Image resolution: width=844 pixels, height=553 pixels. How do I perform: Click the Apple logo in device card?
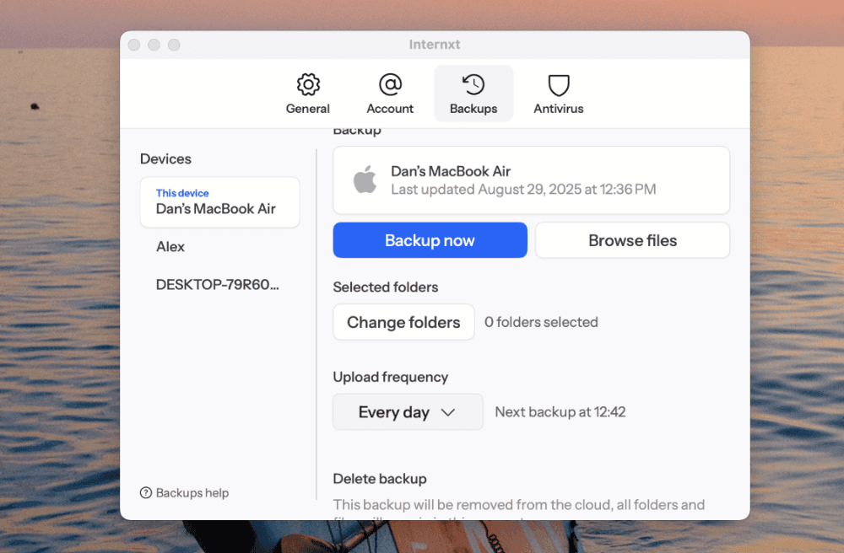point(365,180)
